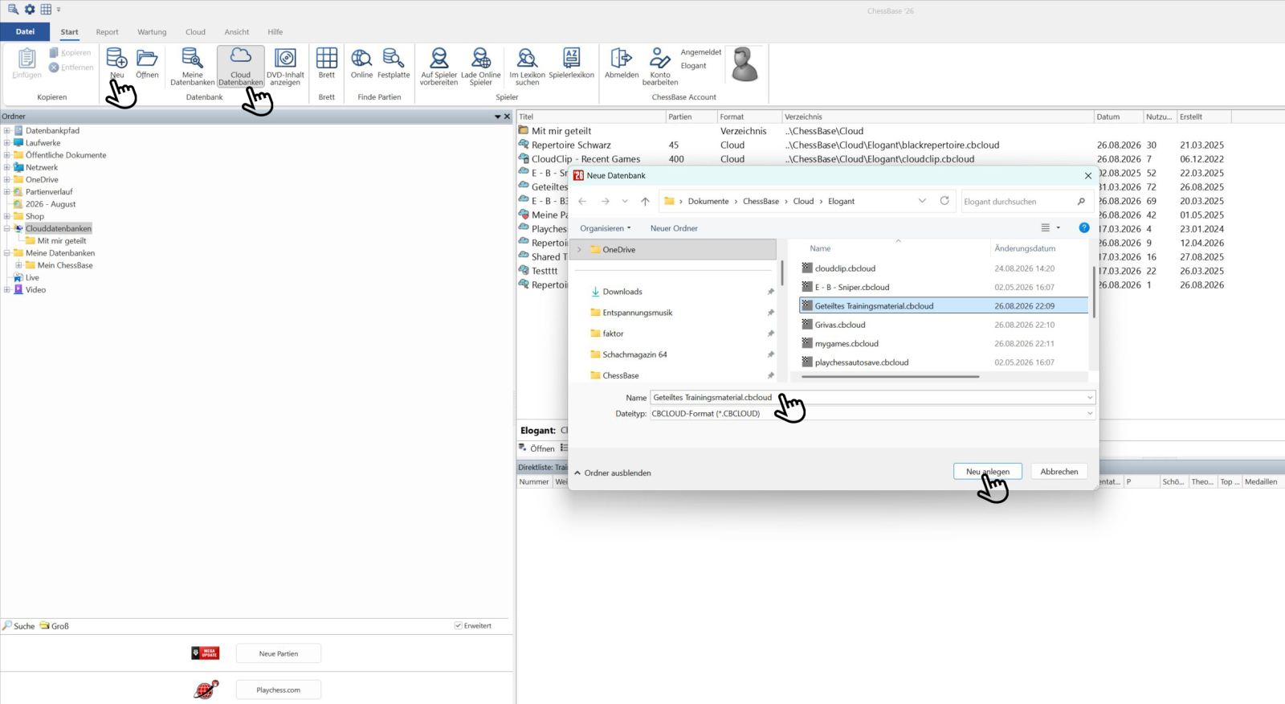The height and width of the screenshot is (704, 1285).
Task: Go up one folder in dialog
Action: [x=645, y=201]
